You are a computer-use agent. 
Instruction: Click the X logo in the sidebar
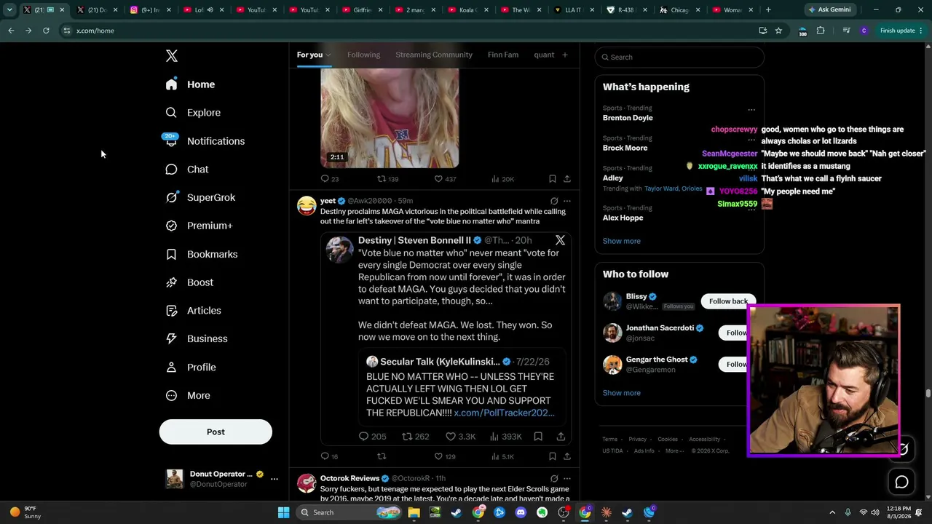point(171,56)
